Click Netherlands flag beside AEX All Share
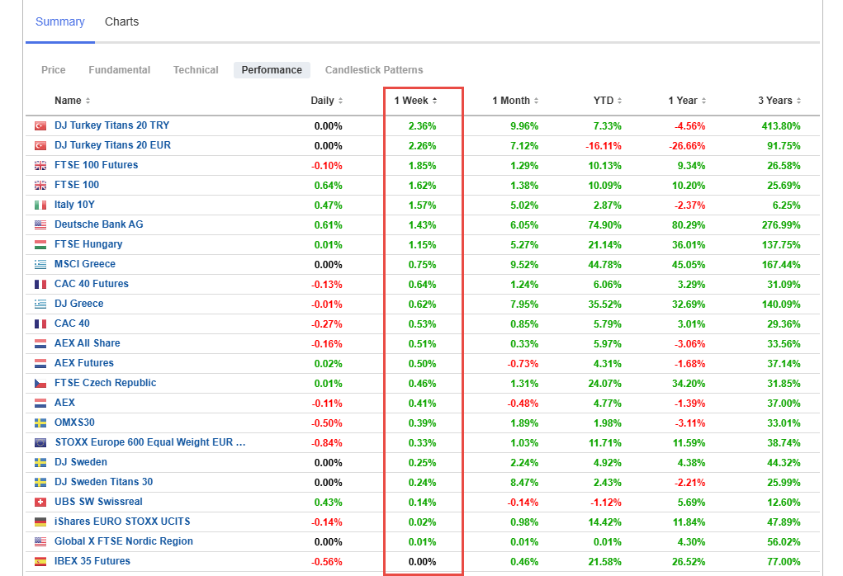 pyautogui.click(x=40, y=344)
